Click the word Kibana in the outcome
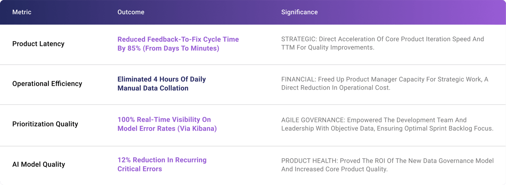506x185 pixels. coord(202,129)
